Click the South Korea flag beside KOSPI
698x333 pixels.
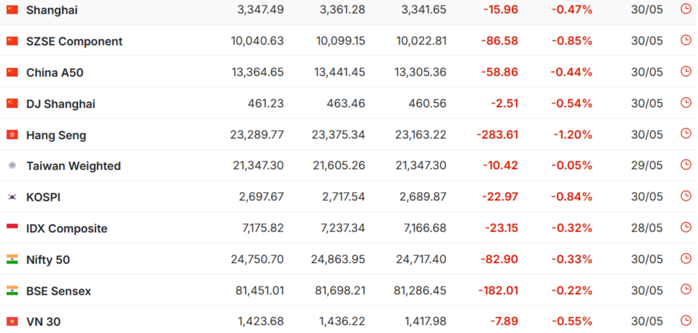[13, 197]
